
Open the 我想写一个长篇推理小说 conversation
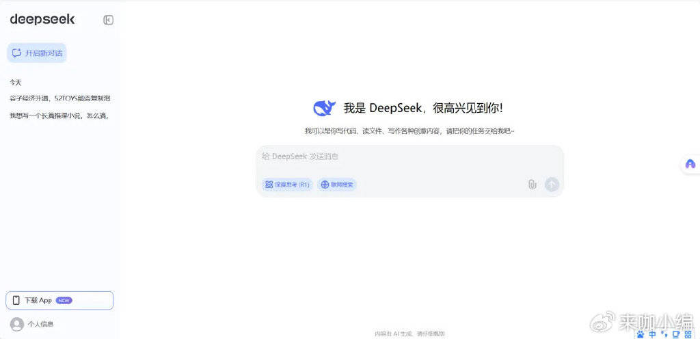pos(59,116)
